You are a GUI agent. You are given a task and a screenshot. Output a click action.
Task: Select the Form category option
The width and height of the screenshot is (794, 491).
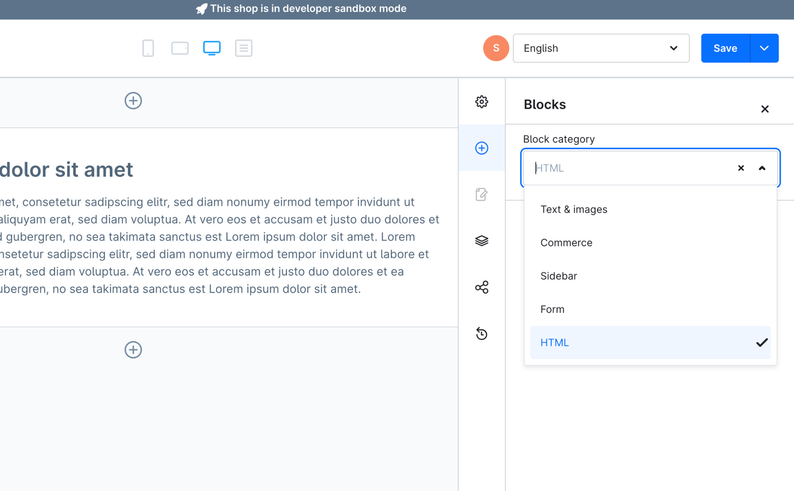[x=552, y=309]
